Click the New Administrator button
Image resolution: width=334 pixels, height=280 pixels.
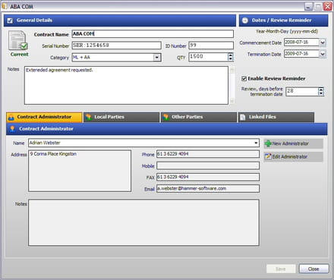293,143
